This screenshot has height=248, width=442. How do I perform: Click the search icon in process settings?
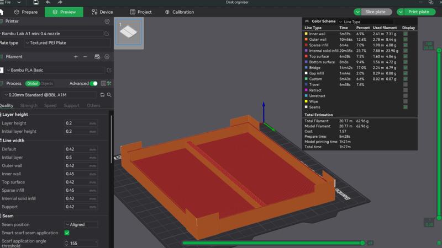(x=109, y=95)
